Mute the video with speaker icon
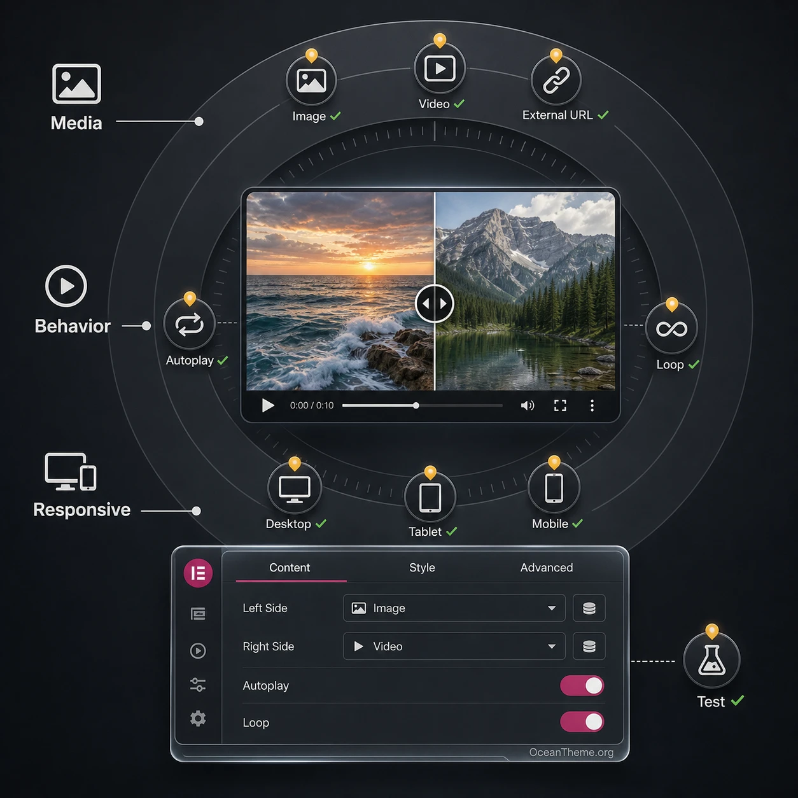The image size is (798, 798). click(x=528, y=405)
